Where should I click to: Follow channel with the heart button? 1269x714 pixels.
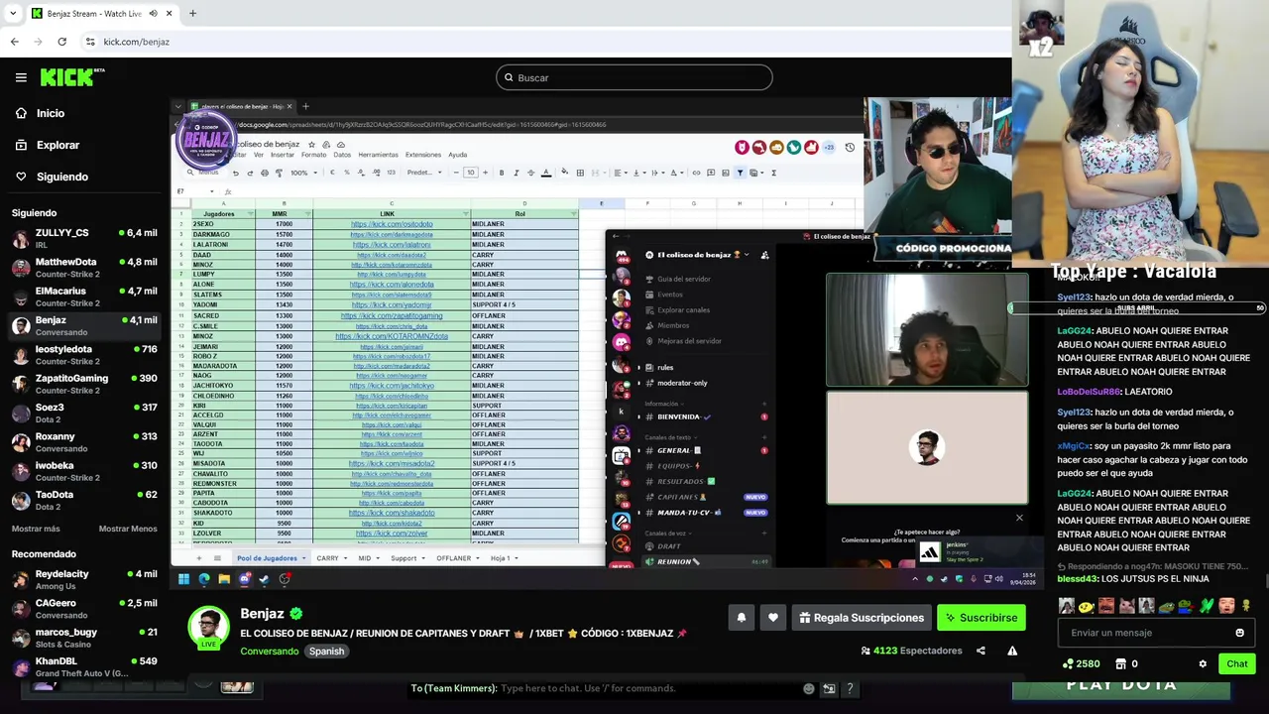point(773,618)
